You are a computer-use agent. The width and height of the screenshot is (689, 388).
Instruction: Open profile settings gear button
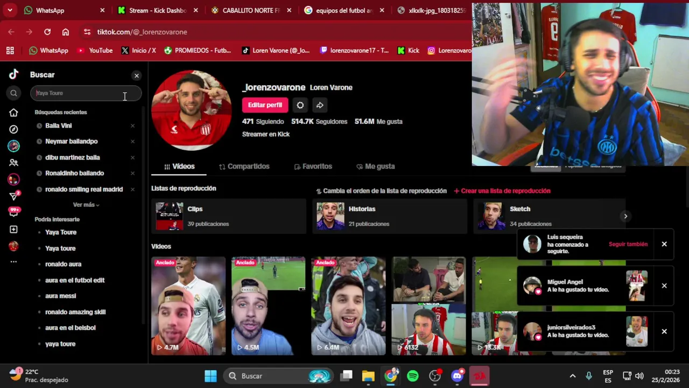coord(300,105)
